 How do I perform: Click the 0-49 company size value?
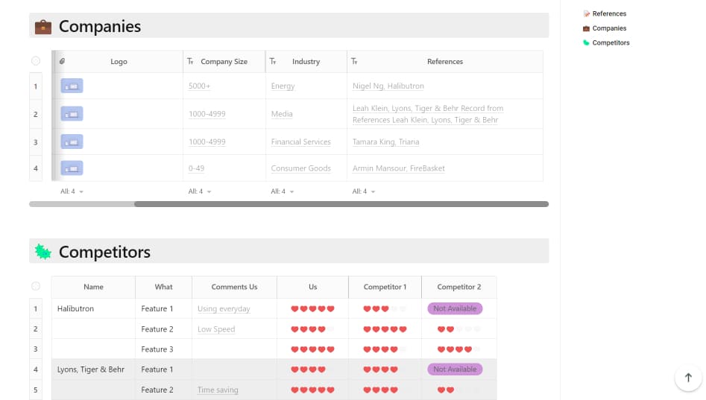(196, 168)
